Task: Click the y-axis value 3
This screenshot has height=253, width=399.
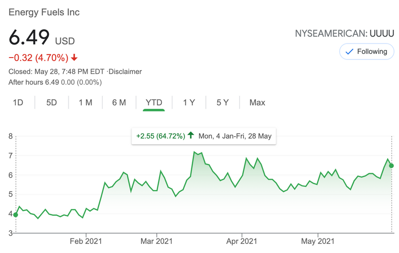Action: coord(10,233)
